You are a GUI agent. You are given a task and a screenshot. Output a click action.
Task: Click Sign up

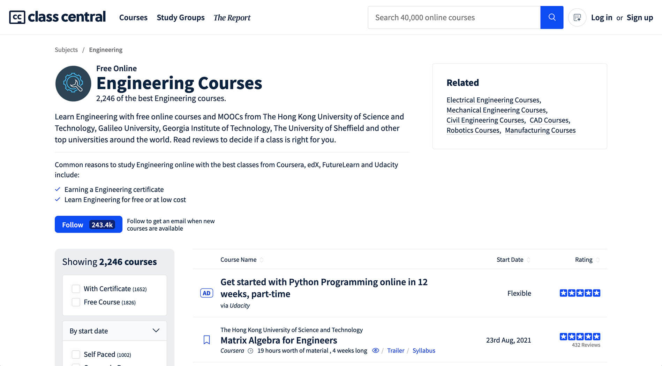point(640,17)
